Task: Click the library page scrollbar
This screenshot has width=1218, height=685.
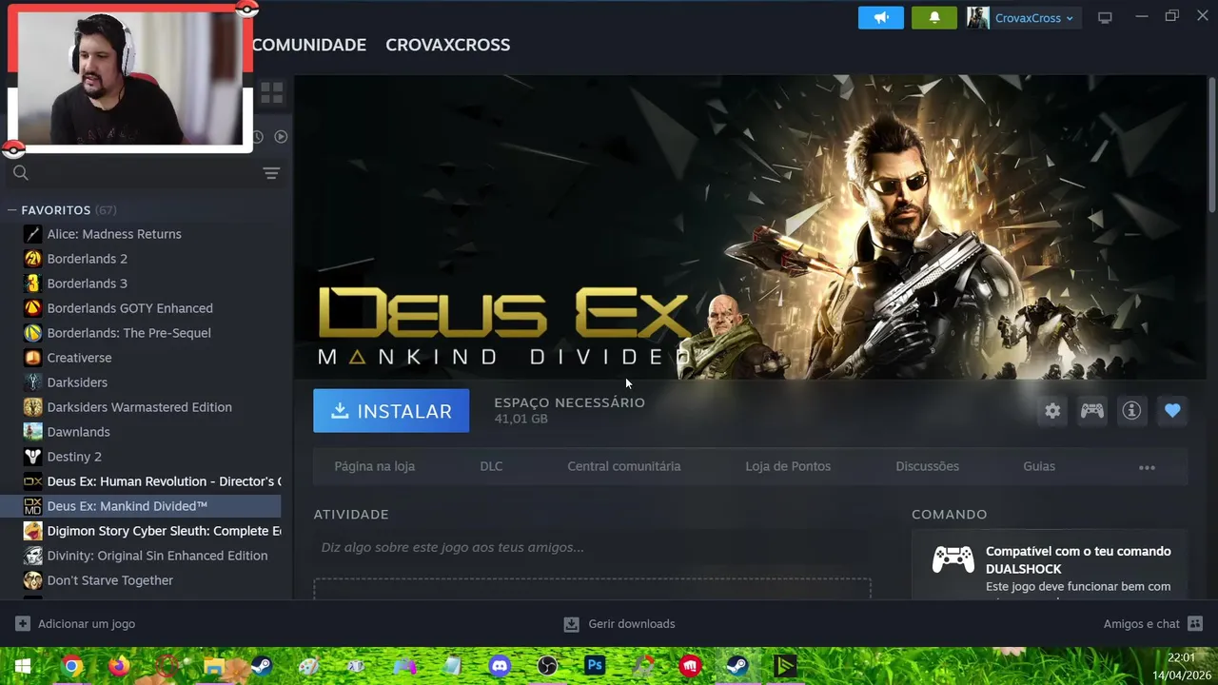Action: (x=1211, y=145)
